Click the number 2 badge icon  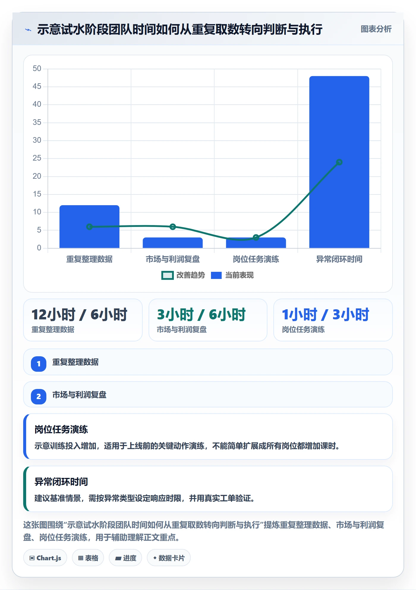pyautogui.click(x=39, y=396)
